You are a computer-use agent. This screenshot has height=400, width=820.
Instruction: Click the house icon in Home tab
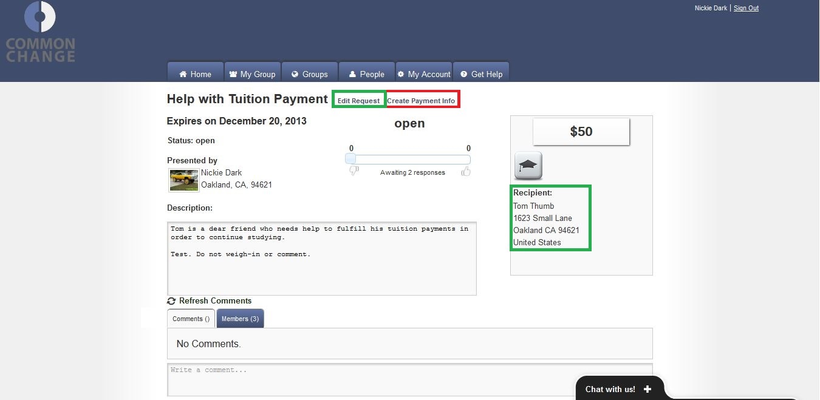(183, 75)
